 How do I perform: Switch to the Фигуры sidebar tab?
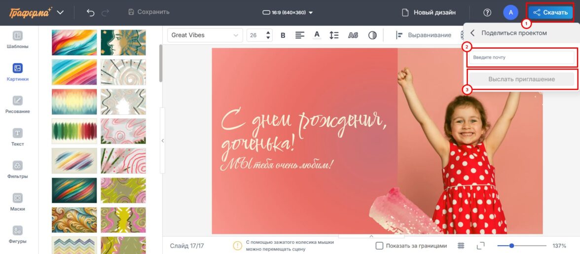pos(18,235)
